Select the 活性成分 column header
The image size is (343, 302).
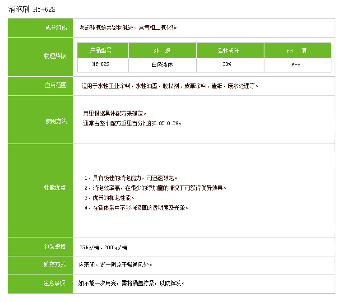pyautogui.click(x=230, y=51)
